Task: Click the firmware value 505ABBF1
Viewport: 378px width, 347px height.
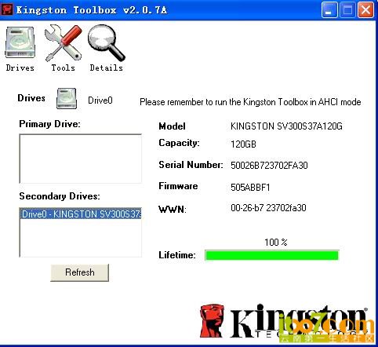Action: (x=250, y=188)
